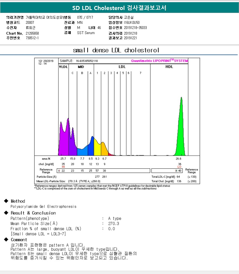Viewport: 239px width, 274px height.
Task: Click the 'area %' row label
Action: pyautogui.click(x=46, y=159)
